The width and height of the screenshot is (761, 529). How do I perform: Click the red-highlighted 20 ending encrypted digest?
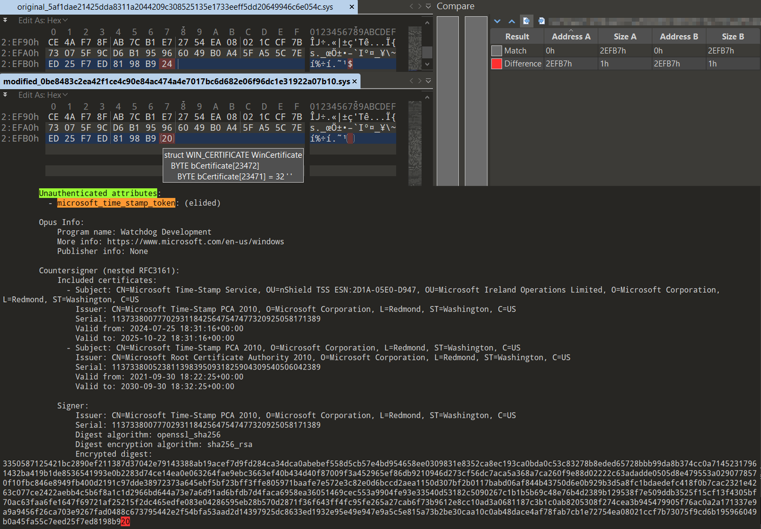[125, 521]
